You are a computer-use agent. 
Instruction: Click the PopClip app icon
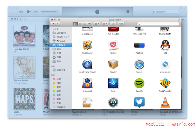point(139,45)
